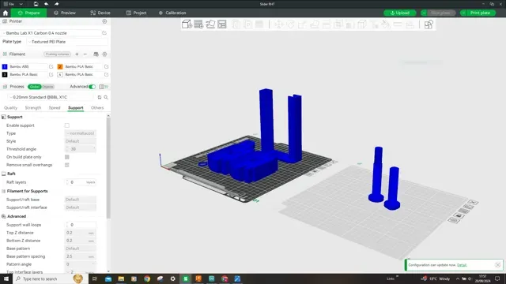
Task: Switch to the Device tab
Action: (100, 13)
